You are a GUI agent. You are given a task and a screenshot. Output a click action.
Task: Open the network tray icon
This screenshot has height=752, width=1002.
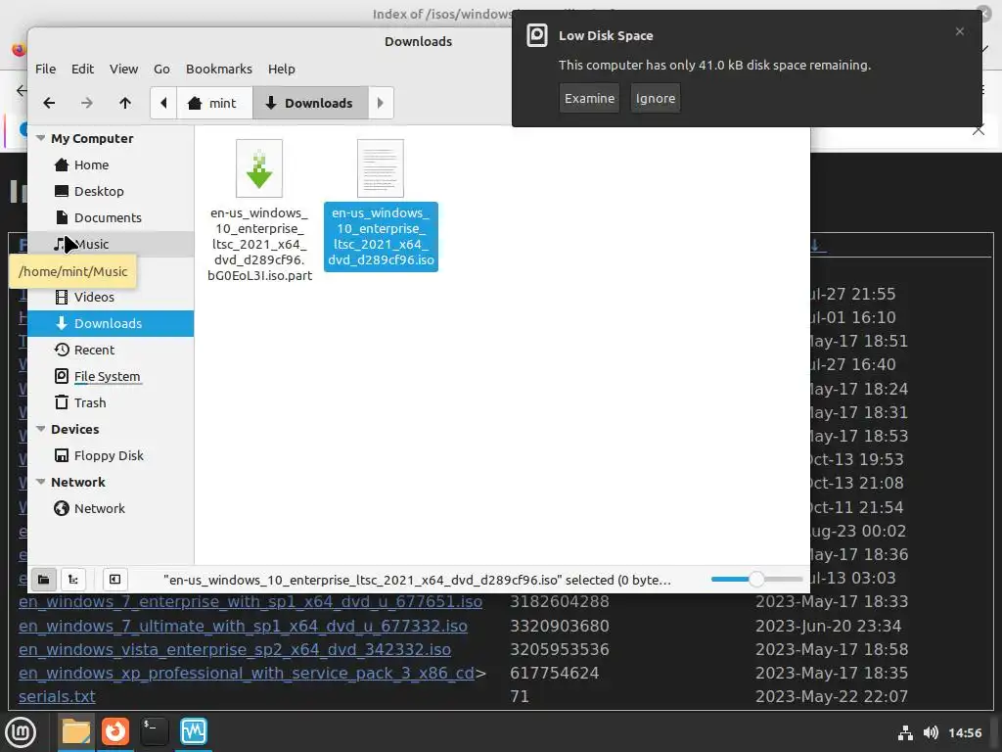point(905,732)
